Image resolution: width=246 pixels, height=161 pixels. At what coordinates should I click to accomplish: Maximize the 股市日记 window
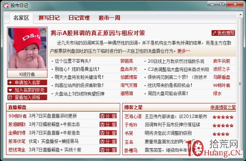click(222, 4)
